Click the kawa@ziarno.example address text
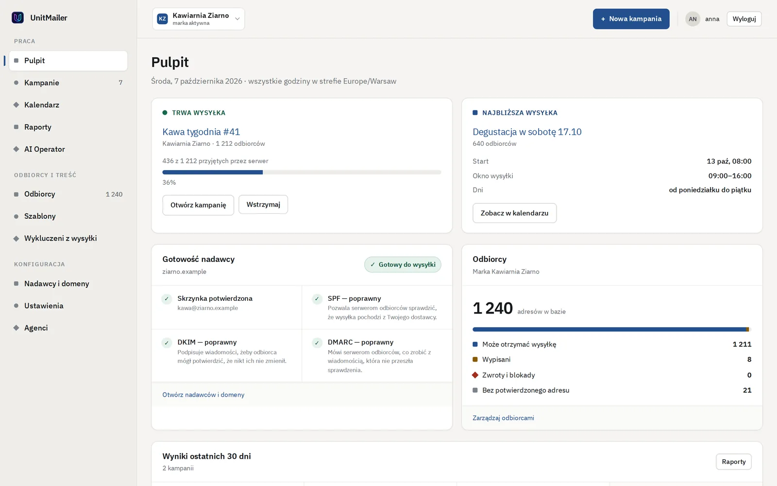The height and width of the screenshot is (486, 777). tap(207, 308)
